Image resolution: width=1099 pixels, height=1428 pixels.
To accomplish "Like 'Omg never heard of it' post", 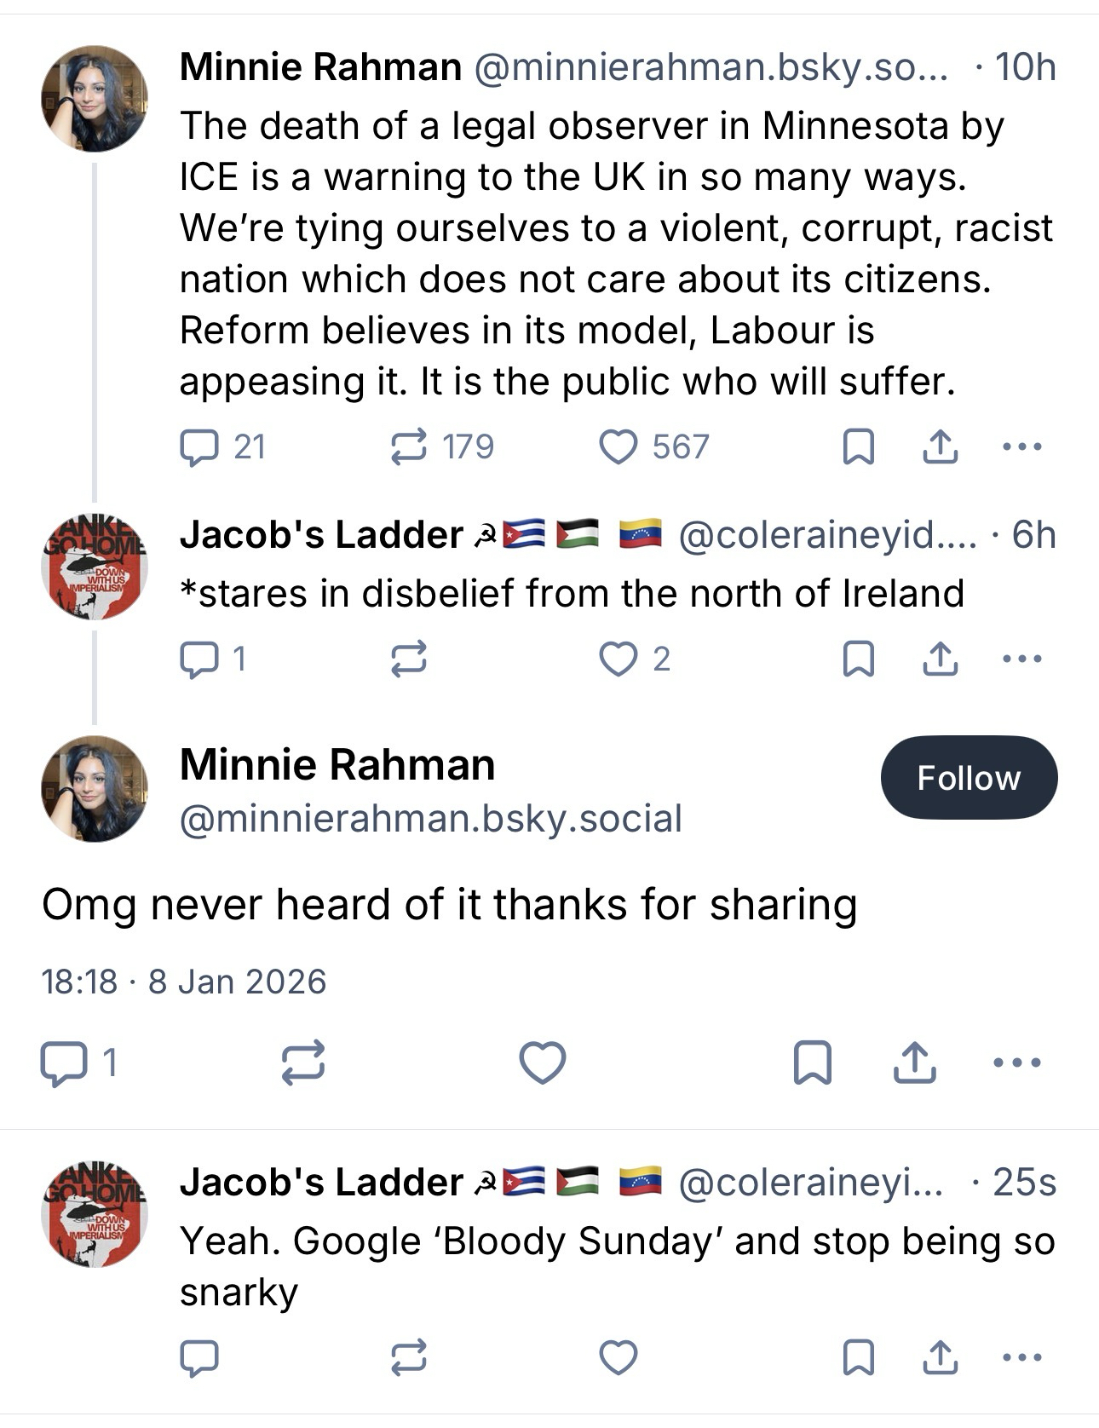I will pyautogui.click(x=543, y=1063).
